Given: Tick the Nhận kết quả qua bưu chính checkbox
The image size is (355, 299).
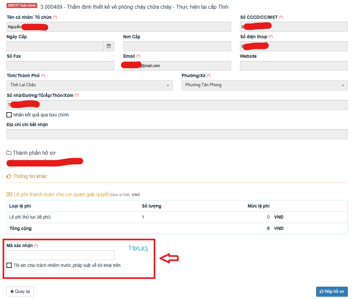Looking at the screenshot, I should pos(9,115).
